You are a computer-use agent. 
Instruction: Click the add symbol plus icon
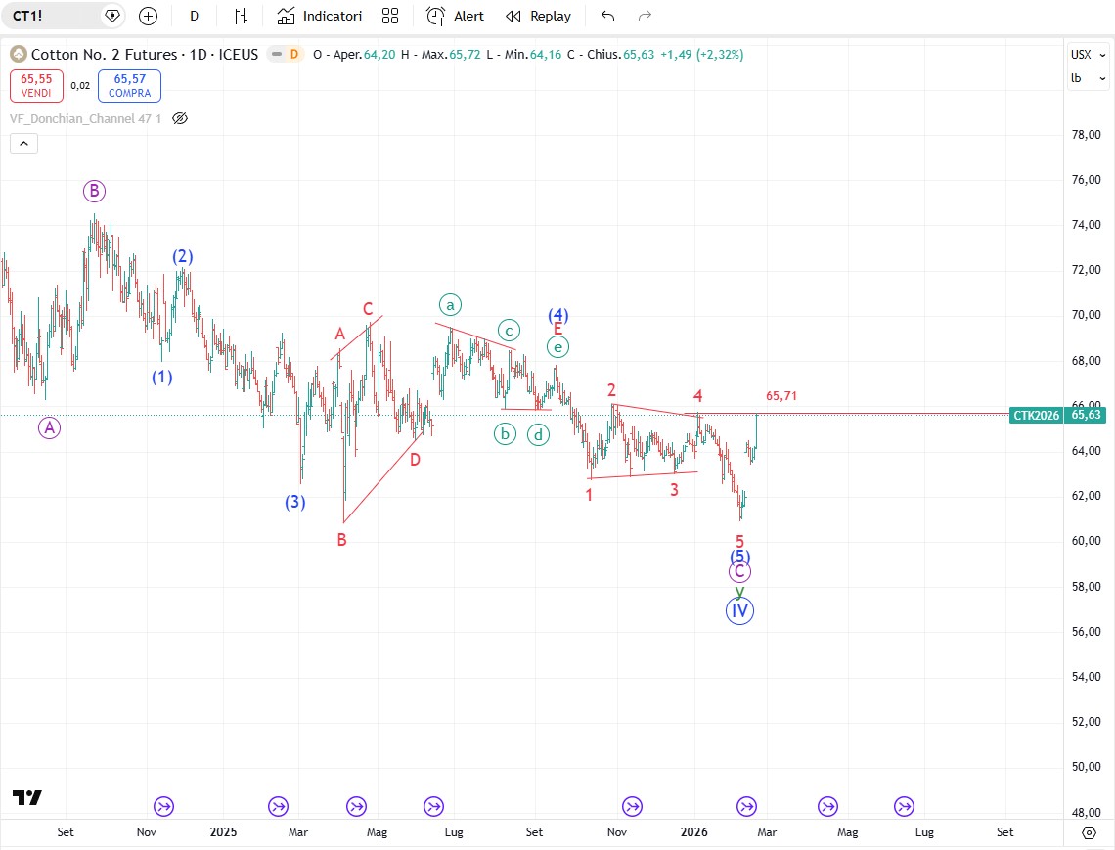point(148,16)
